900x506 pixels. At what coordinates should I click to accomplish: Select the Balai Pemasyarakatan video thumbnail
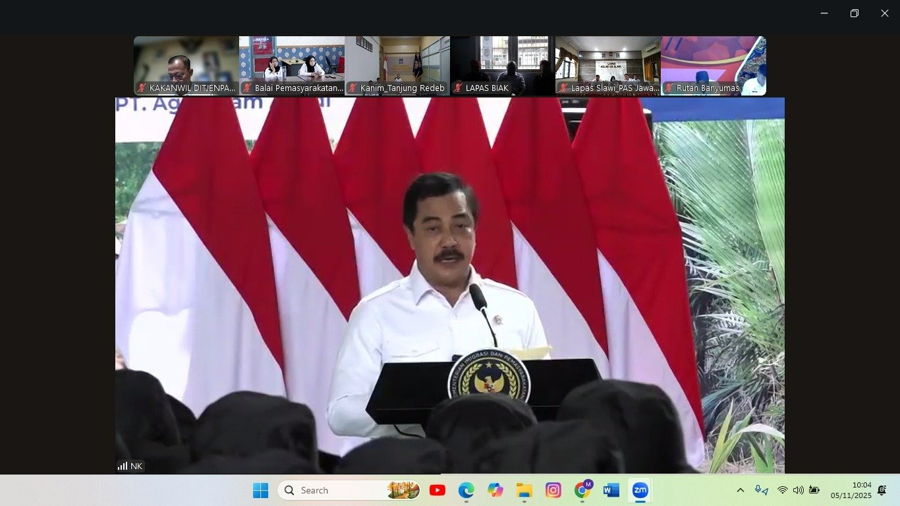coord(291,66)
